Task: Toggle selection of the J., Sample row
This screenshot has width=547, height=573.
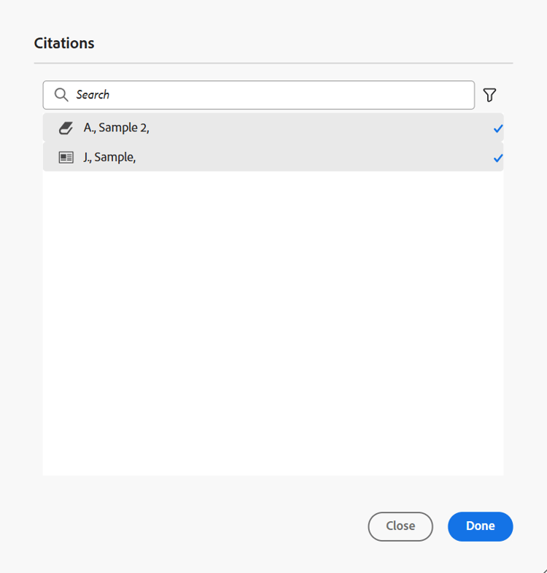Action: pyautogui.click(x=273, y=157)
